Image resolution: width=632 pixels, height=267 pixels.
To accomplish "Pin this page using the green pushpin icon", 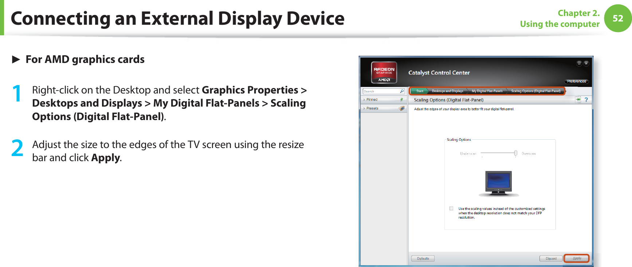I will [x=578, y=100].
